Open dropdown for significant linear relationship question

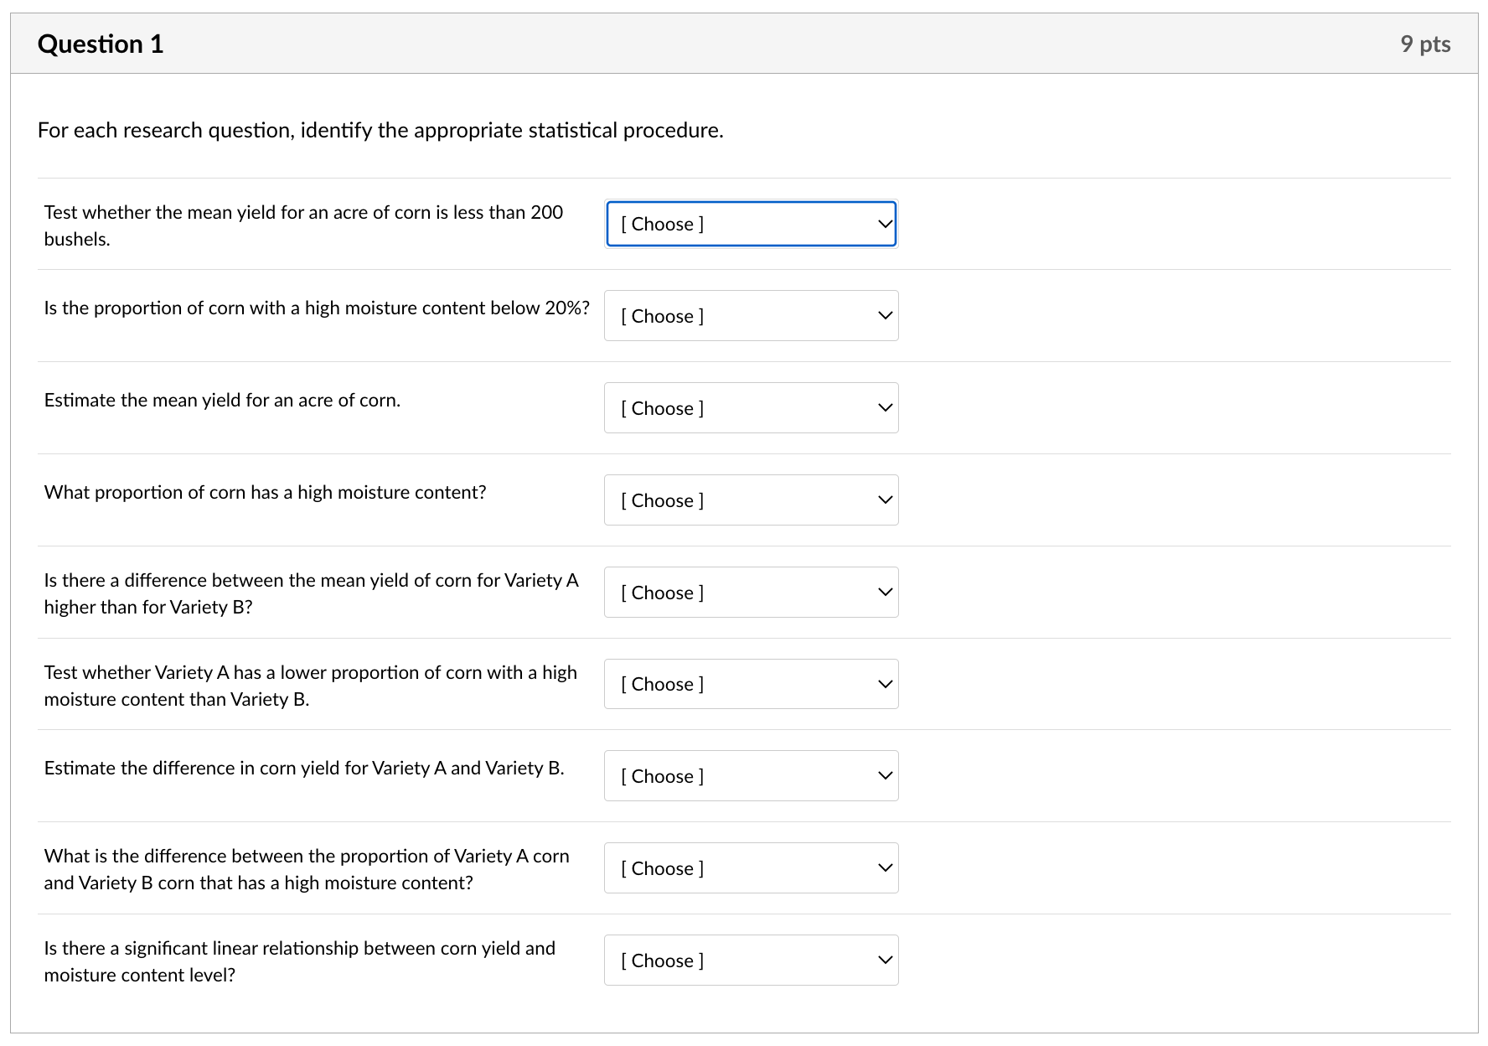[751, 961]
